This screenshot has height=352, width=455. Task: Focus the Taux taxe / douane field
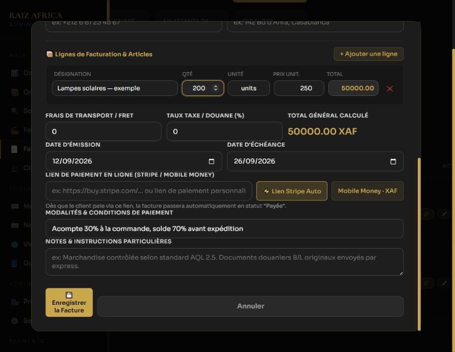(224, 132)
